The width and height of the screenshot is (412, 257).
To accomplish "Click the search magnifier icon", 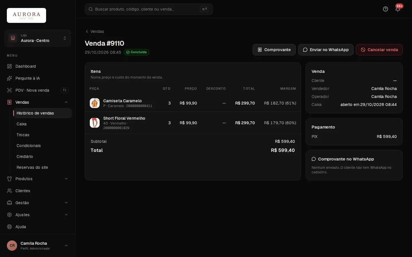I will (91, 9).
